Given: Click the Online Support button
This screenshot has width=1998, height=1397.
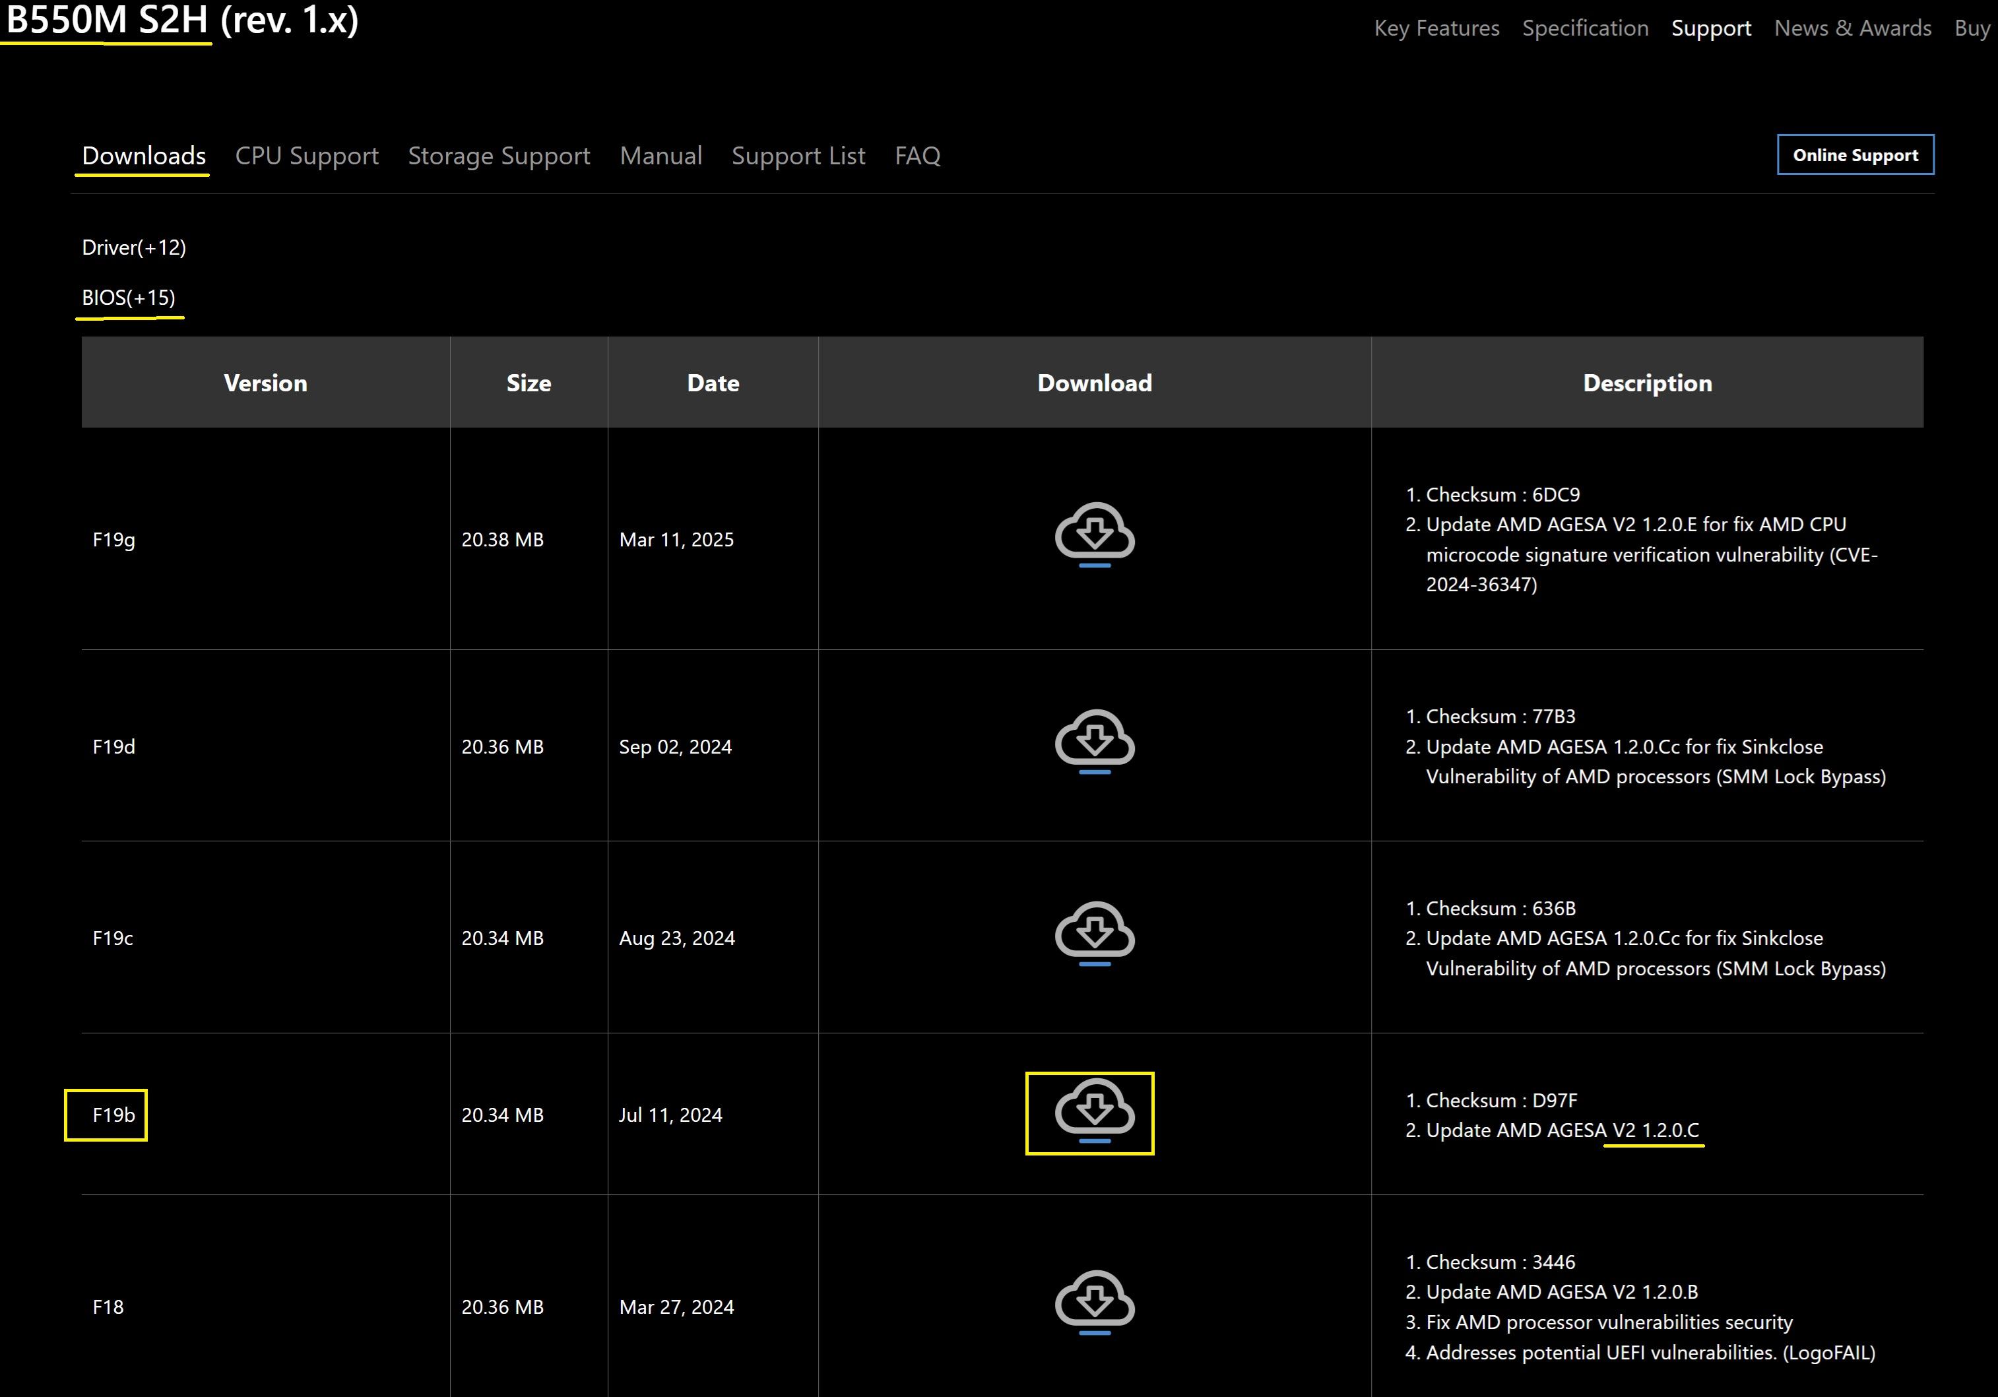Looking at the screenshot, I should point(1854,155).
